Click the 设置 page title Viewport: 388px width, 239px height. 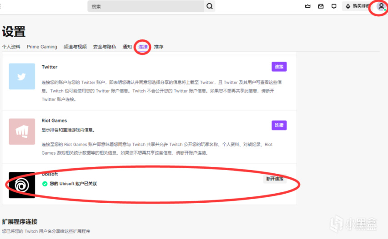[x=14, y=32]
